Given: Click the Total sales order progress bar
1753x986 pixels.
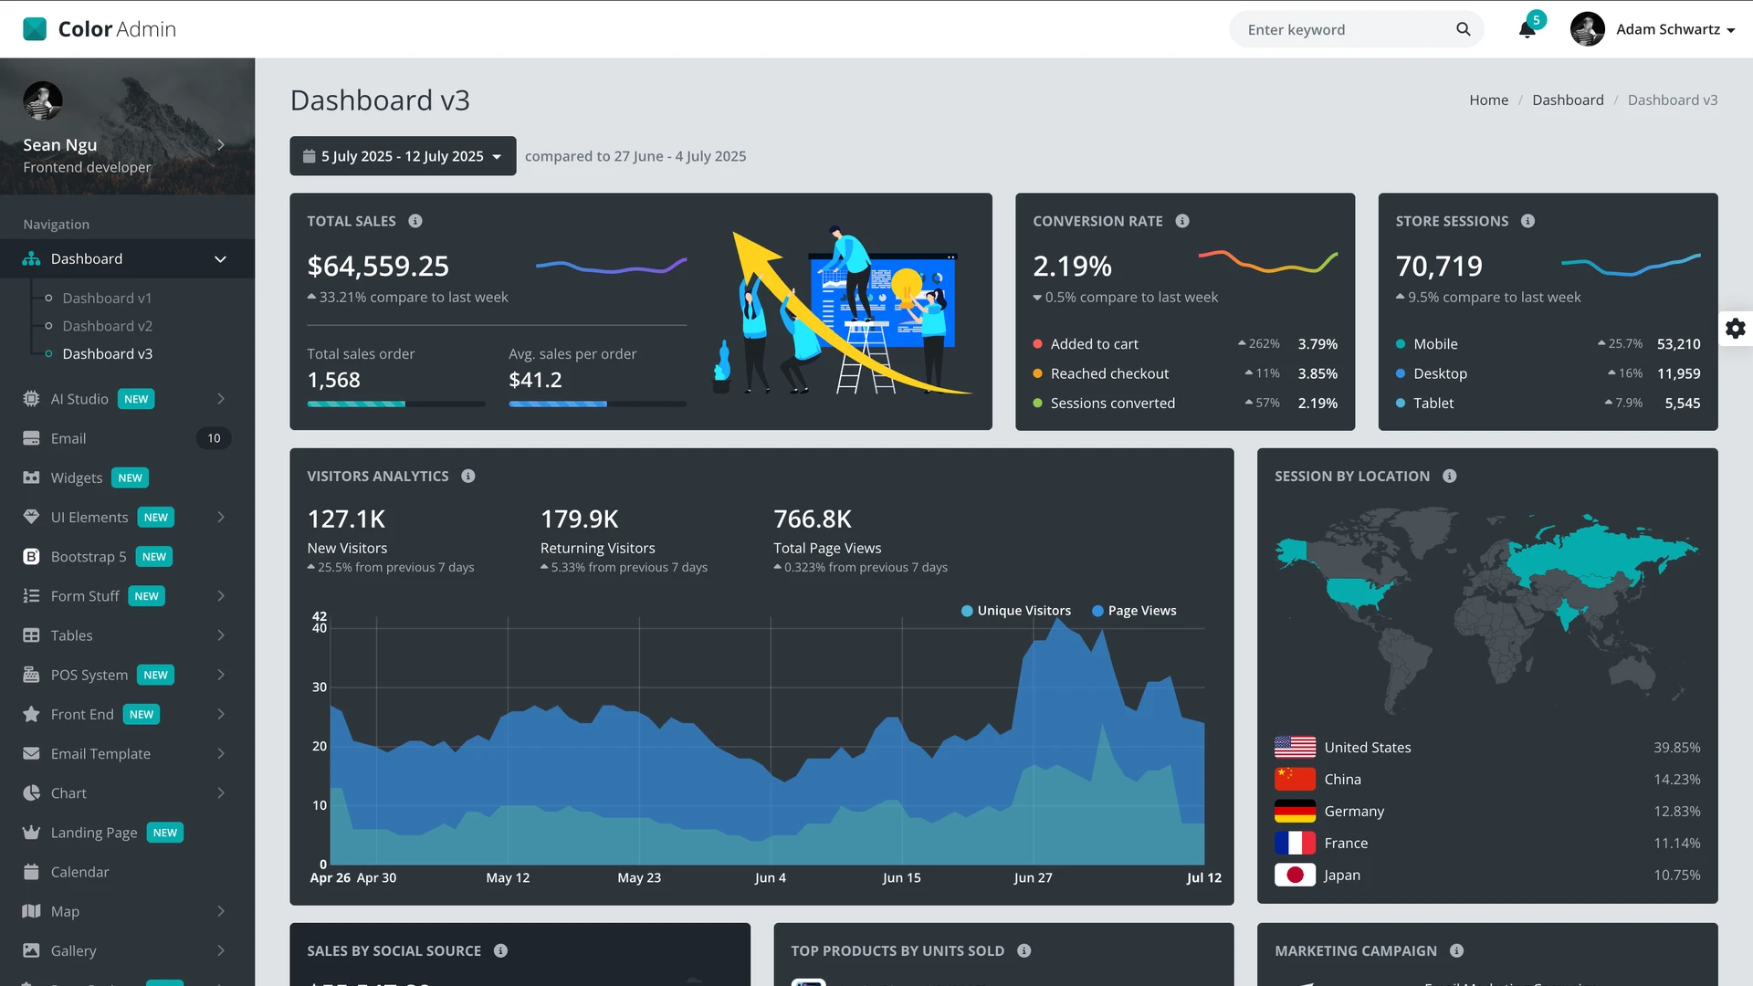Looking at the screenshot, I should (396, 404).
